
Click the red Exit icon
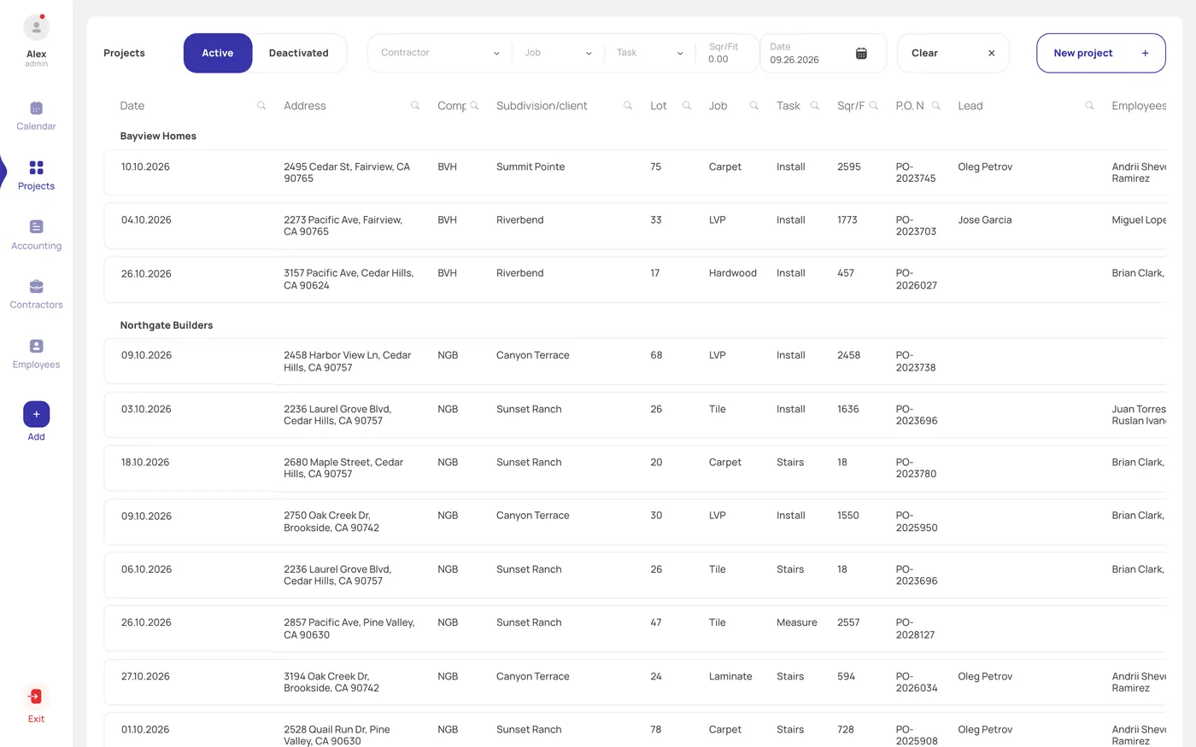click(x=36, y=697)
